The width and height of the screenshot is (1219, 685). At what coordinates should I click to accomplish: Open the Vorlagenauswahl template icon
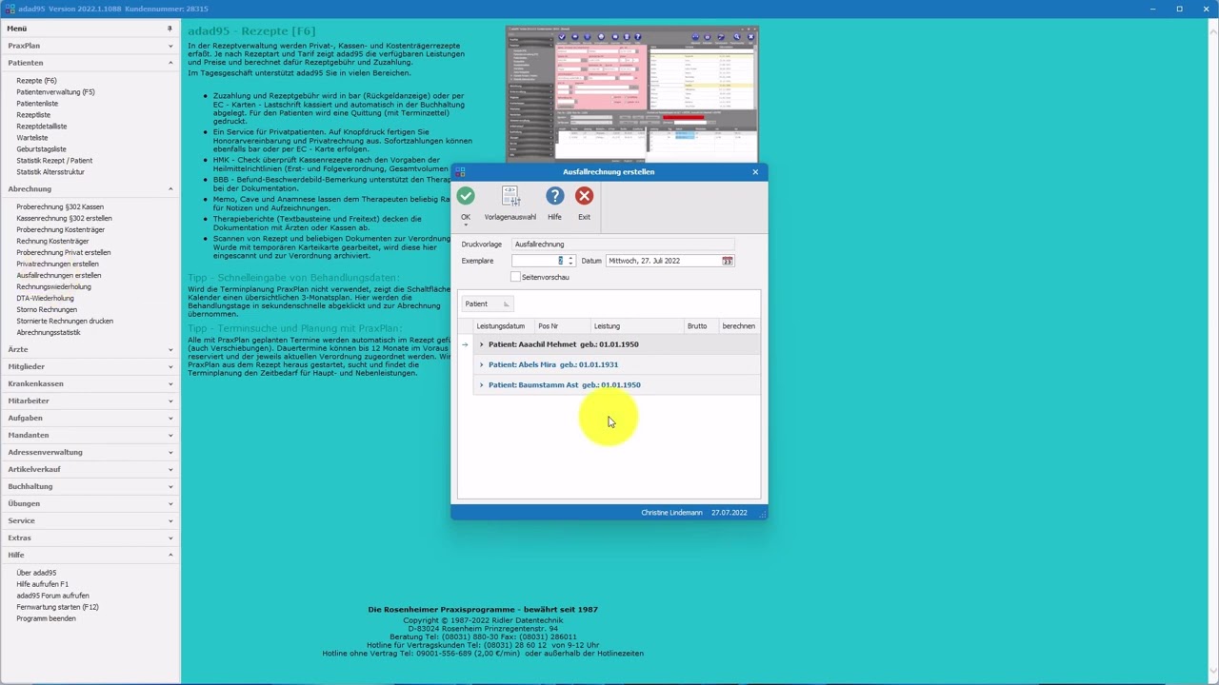510,196
